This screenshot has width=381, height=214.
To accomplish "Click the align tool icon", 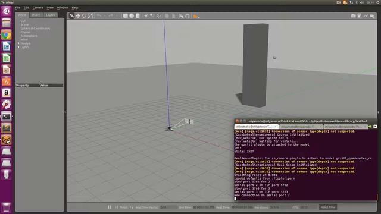I will click(x=181, y=16).
